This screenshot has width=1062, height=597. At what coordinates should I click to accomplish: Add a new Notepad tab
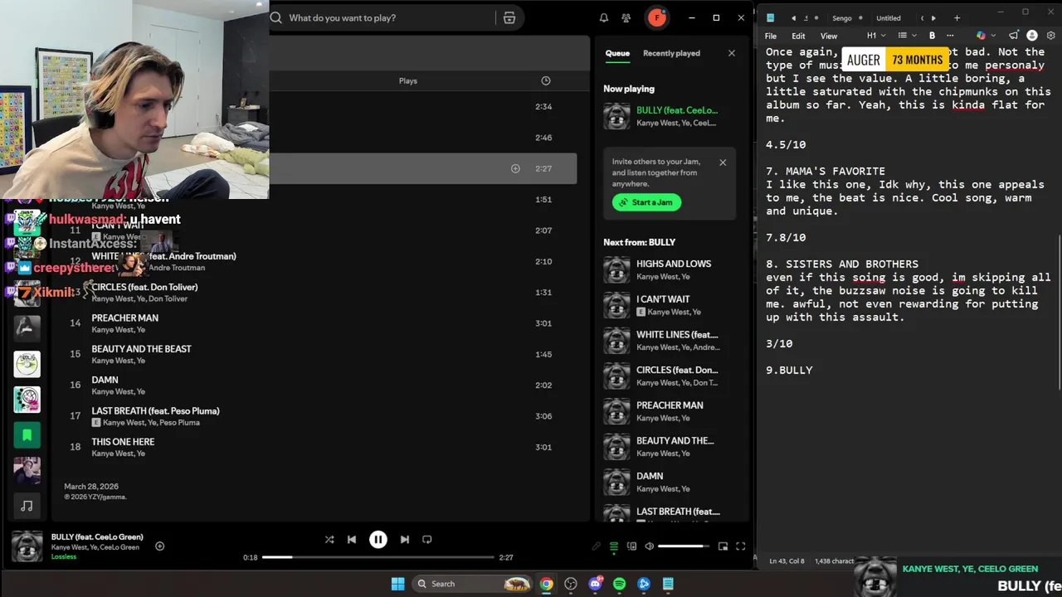pos(957,18)
